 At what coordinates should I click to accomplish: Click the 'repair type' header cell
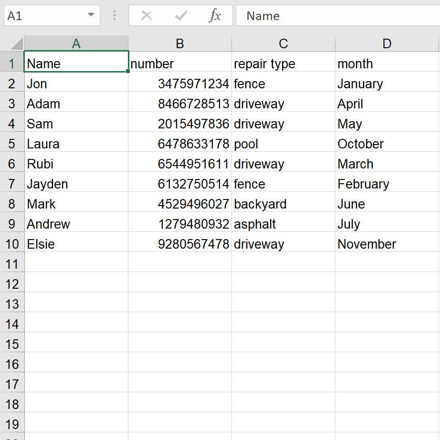coord(283,62)
